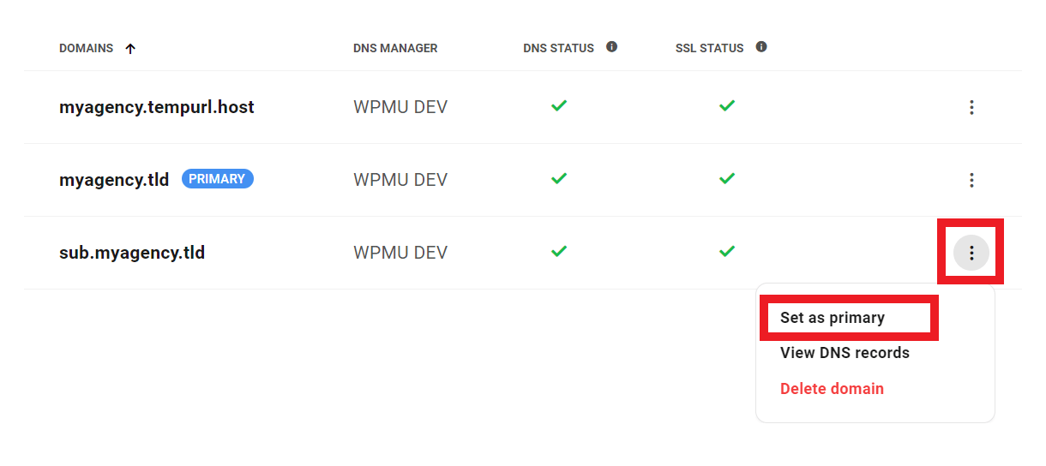
Task: Click SSL status checkmark for myagency.tempurl.host
Action: tap(727, 106)
